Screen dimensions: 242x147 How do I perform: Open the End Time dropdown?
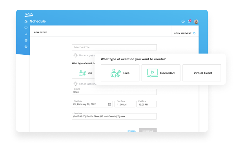click(x=147, y=104)
